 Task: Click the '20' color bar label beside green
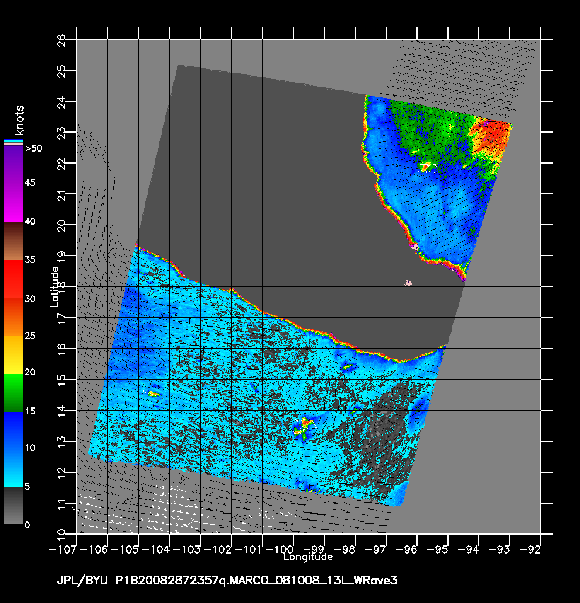pos(30,372)
